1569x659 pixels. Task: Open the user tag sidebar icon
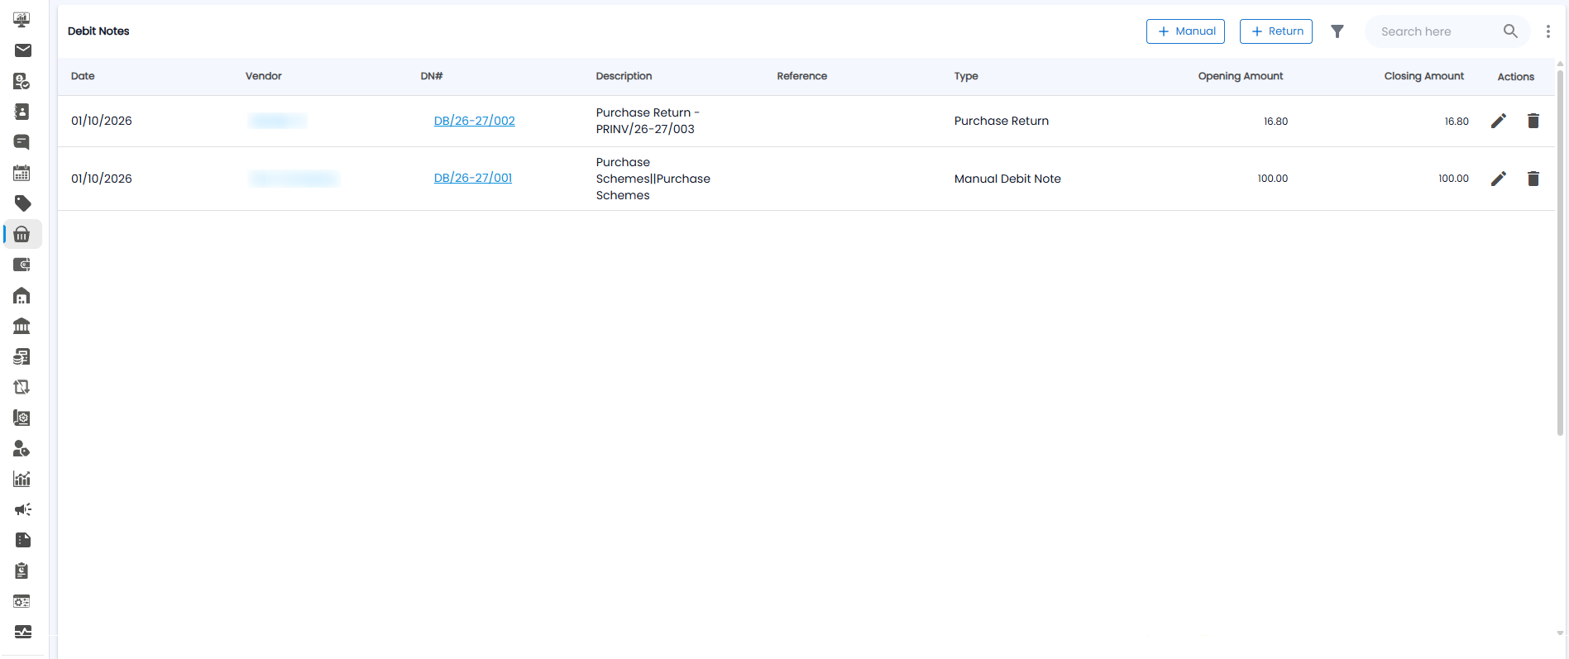pos(22,448)
